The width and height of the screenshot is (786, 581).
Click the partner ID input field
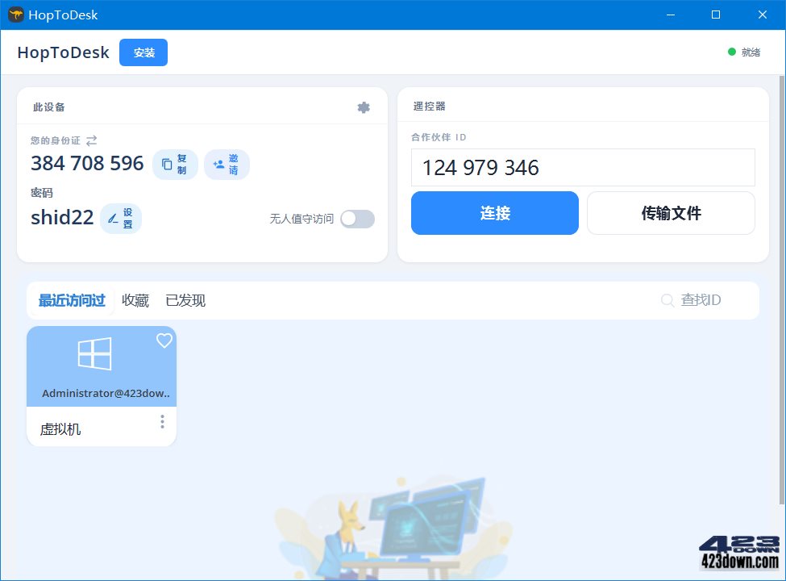coord(583,168)
